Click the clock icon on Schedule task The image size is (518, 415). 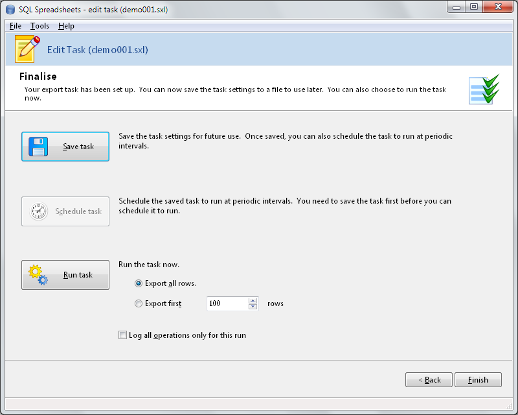coord(39,211)
